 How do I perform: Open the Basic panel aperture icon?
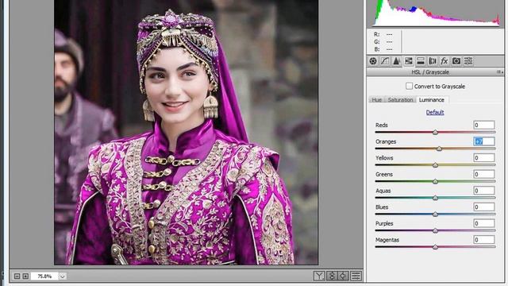pyautogui.click(x=373, y=61)
